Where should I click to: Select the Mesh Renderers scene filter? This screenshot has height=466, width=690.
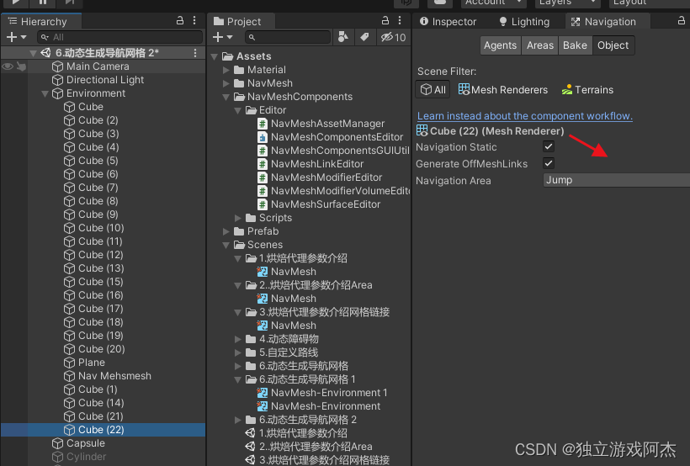pyautogui.click(x=503, y=90)
